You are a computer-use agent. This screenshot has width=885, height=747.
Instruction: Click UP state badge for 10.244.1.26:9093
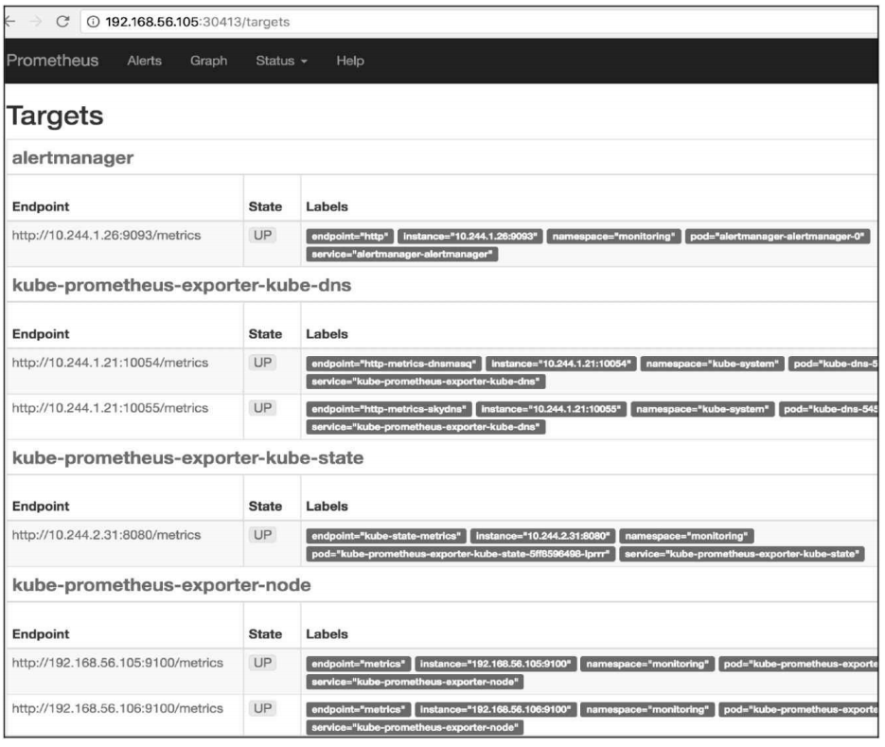(x=262, y=236)
